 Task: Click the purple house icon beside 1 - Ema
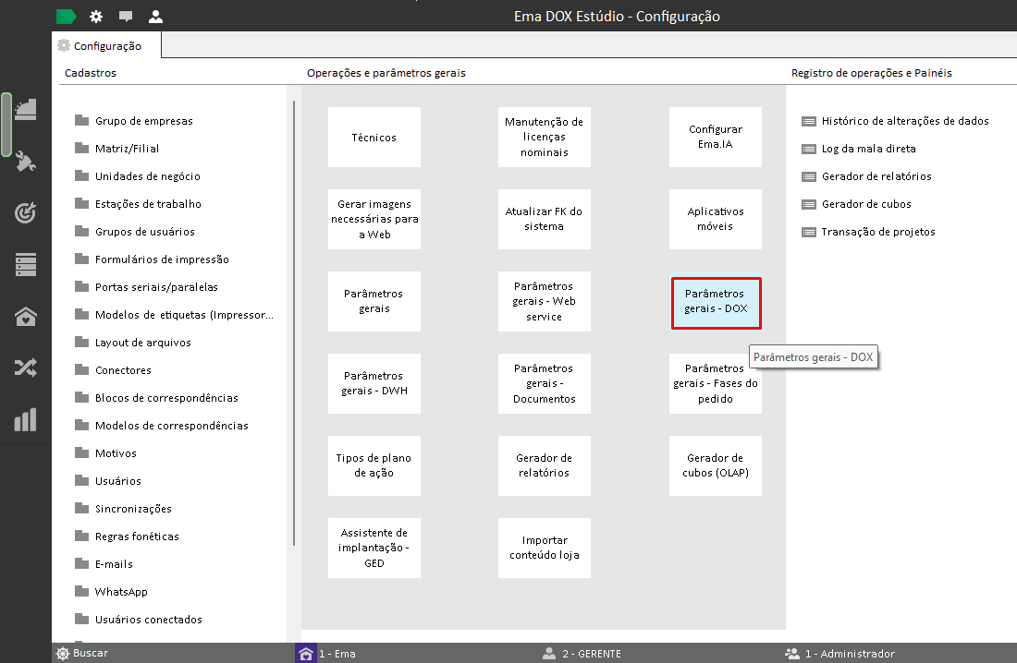305,653
